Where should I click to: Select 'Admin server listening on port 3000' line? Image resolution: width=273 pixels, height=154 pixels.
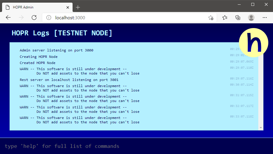tap(56, 50)
